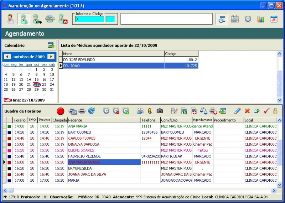Click the wide white text field at top

(x=166, y=19)
